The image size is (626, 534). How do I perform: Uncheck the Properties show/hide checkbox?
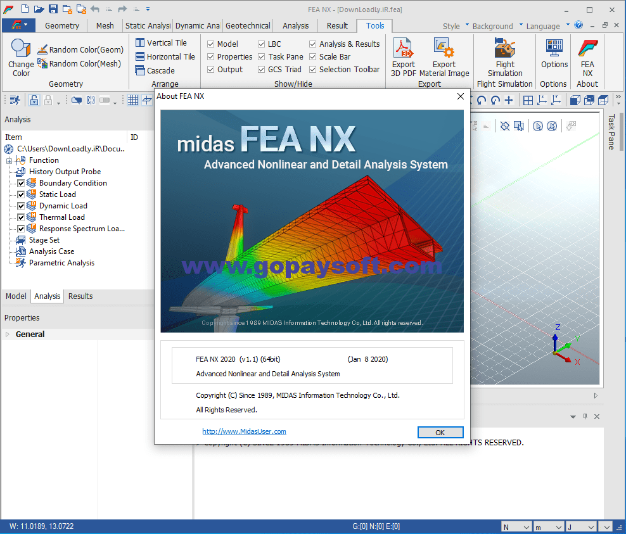211,56
